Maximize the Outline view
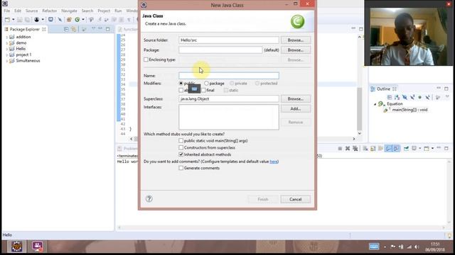This screenshot has height=255, width=455. click(446, 89)
